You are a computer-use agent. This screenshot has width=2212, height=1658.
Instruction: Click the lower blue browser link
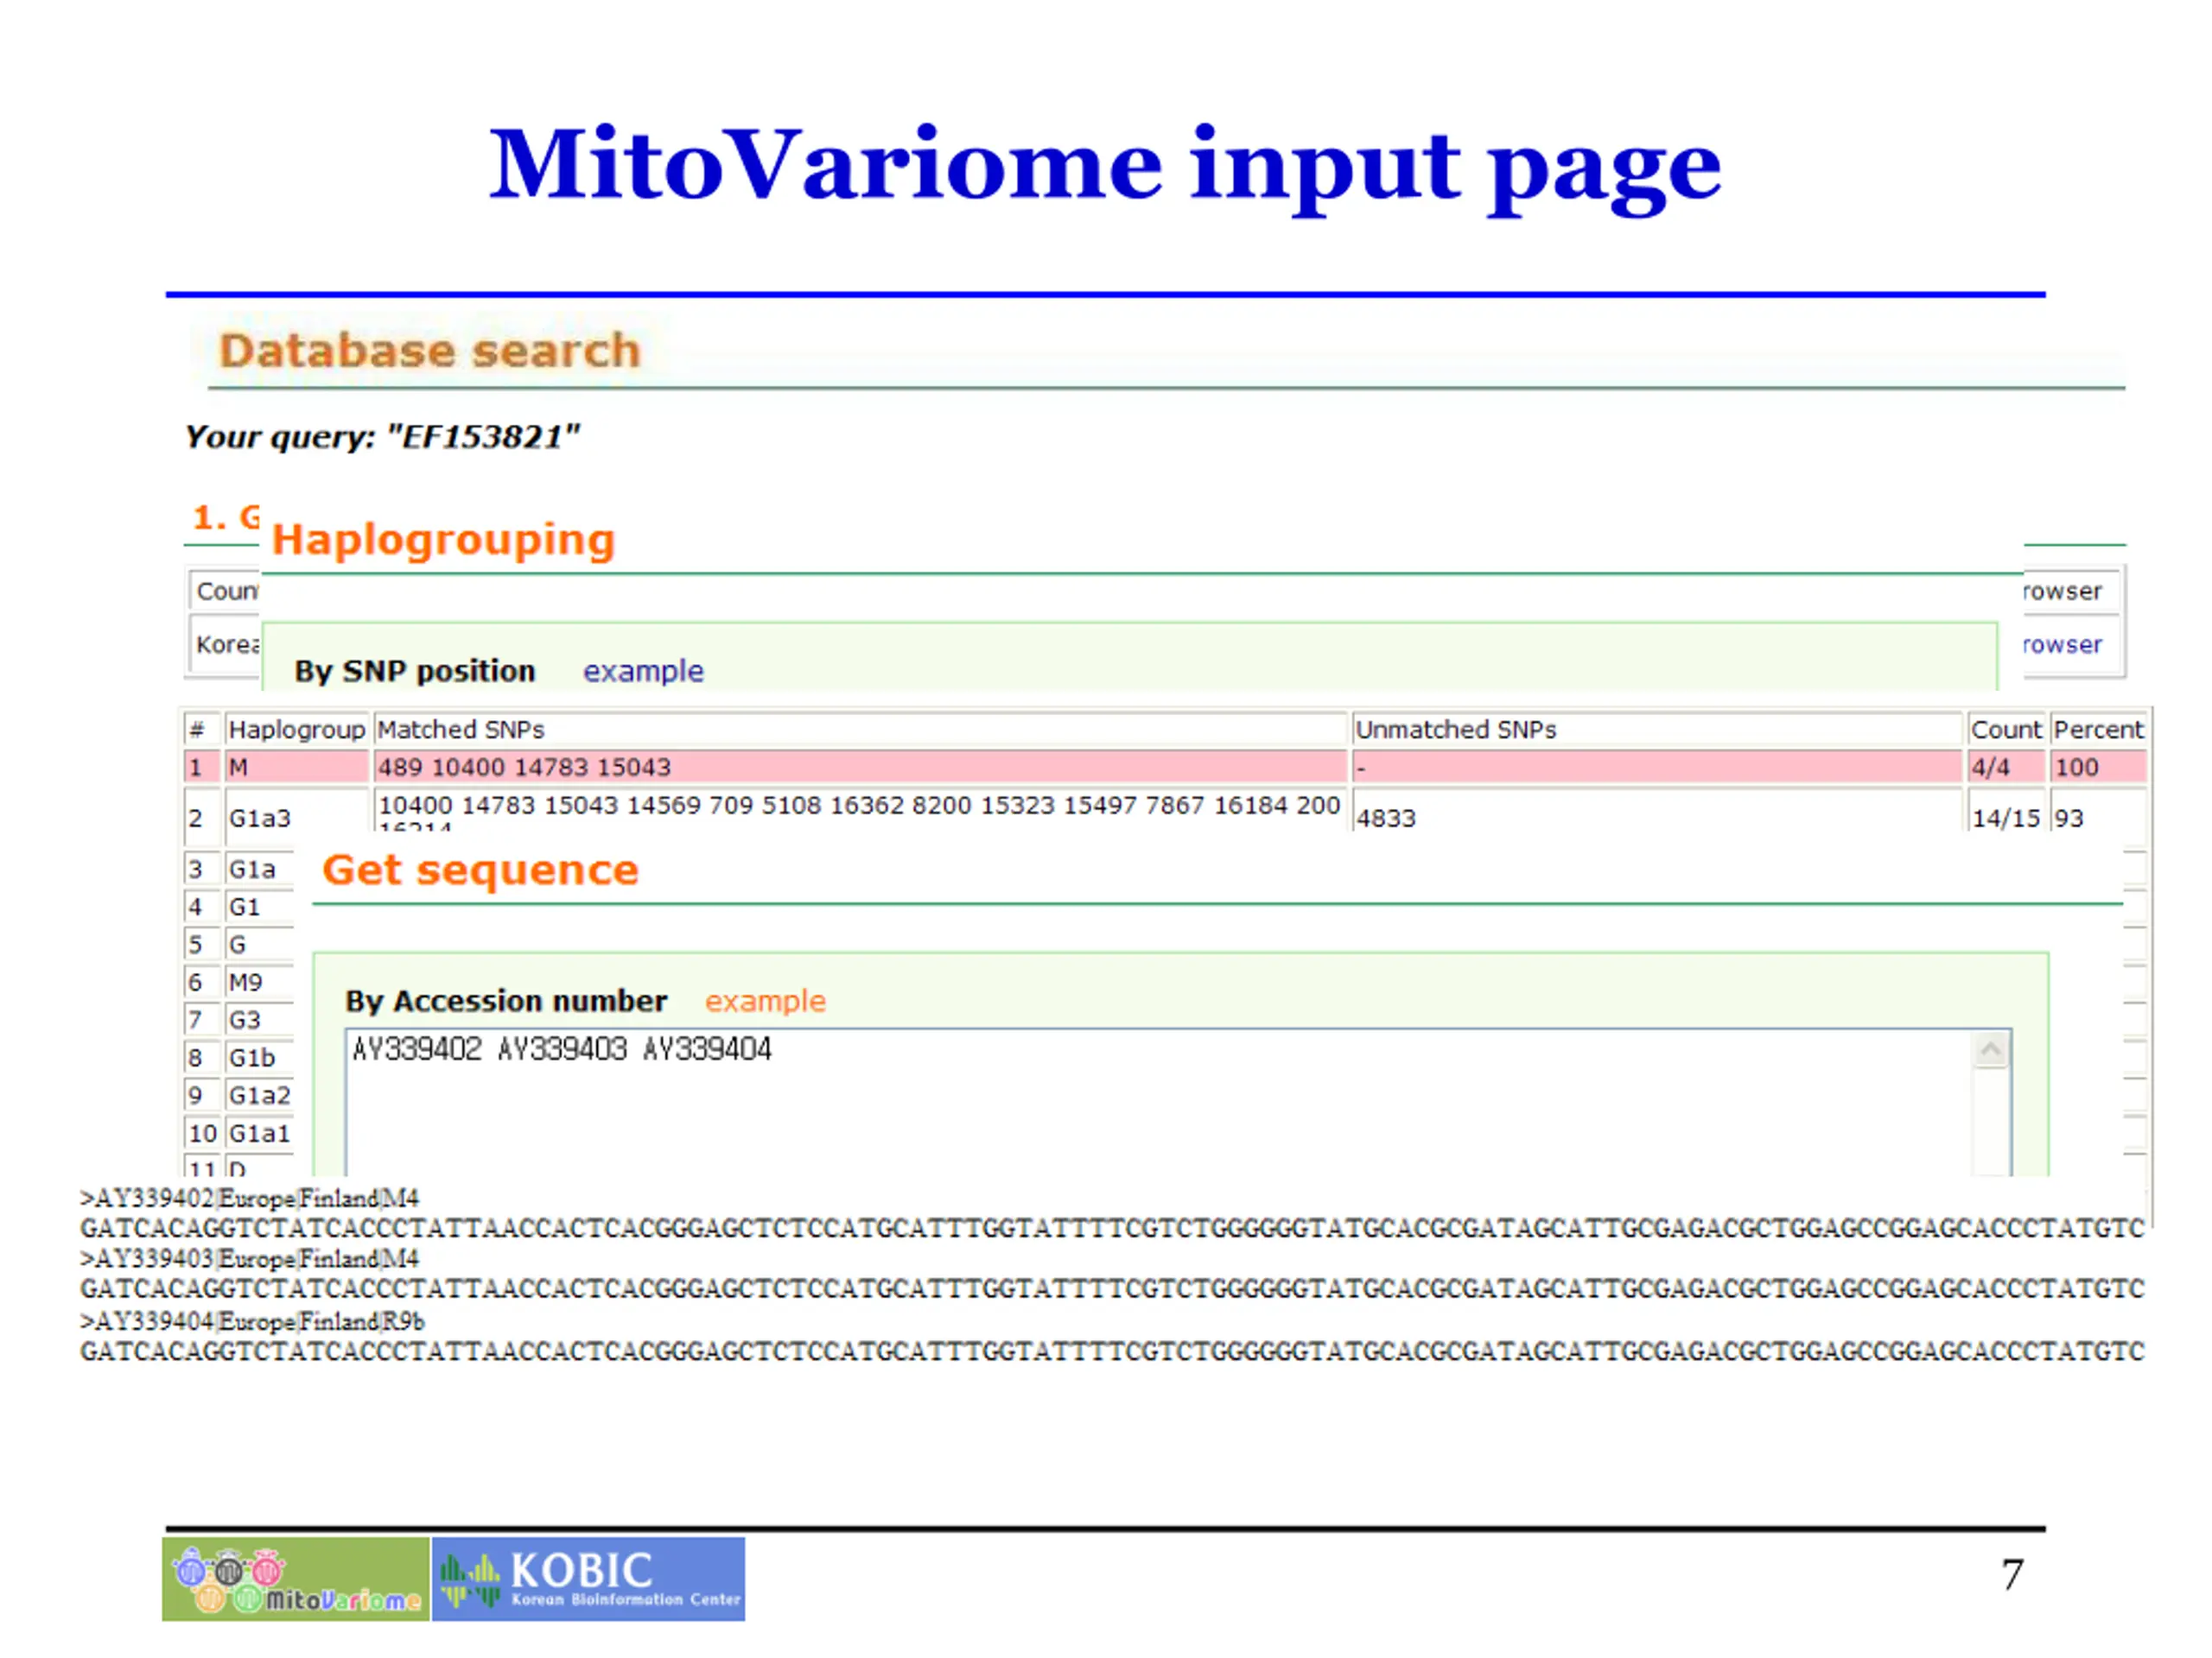(x=2062, y=644)
